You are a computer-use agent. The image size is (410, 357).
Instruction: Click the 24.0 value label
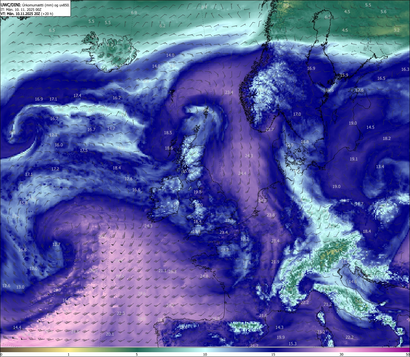[x=262, y=200]
